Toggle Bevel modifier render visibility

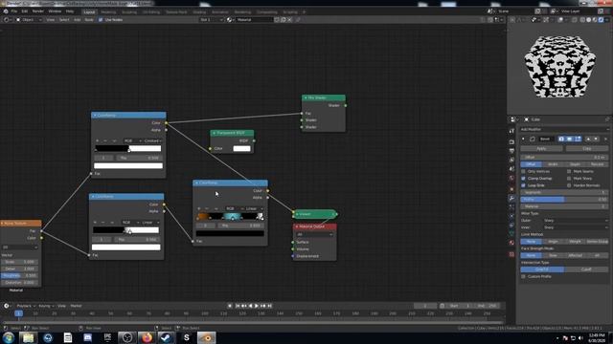561,139
